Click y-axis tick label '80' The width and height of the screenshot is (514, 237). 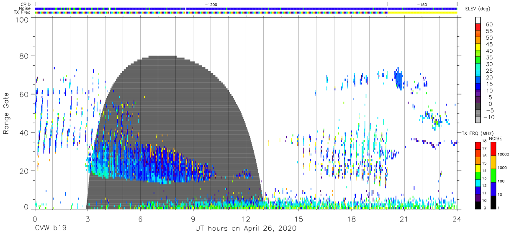[24, 56]
